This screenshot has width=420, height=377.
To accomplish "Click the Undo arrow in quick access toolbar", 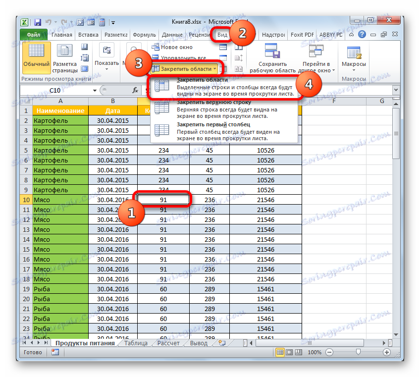I will [x=49, y=22].
